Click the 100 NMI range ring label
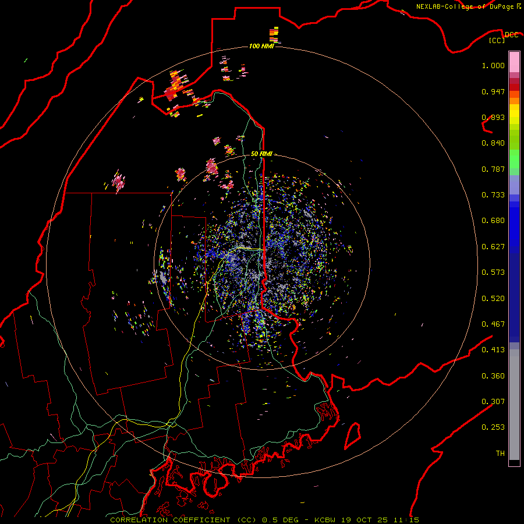The width and height of the screenshot is (524, 524). coord(261,46)
